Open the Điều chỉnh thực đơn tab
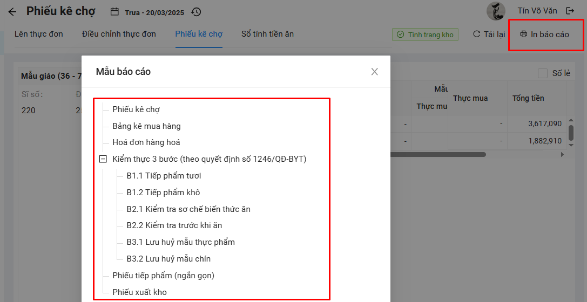The height and width of the screenshot is (302, 587). coord(119,34)
